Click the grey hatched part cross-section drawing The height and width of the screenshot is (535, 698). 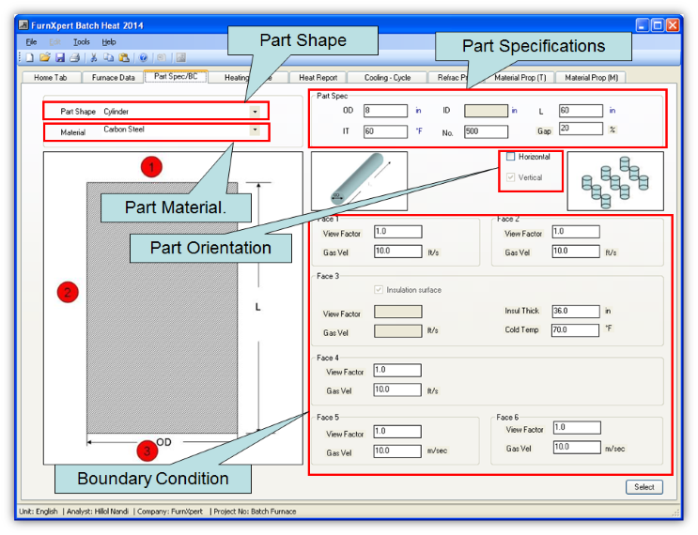coord(162,308)
